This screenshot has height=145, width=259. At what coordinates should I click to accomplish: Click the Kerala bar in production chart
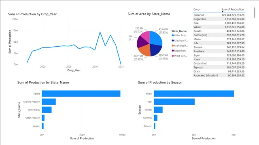(x=81, y=93)
